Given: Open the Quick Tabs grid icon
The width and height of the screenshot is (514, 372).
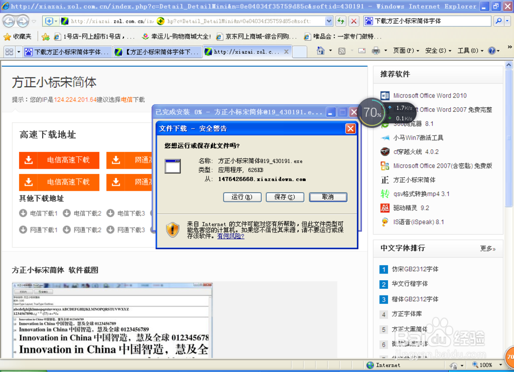Looking at the screenshot, I should [9, 52].
